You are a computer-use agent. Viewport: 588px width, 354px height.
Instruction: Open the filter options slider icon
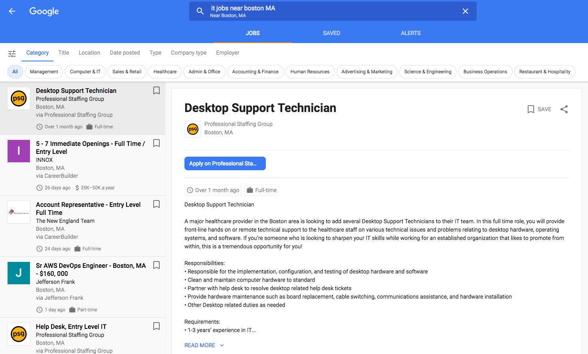[12, 53]
